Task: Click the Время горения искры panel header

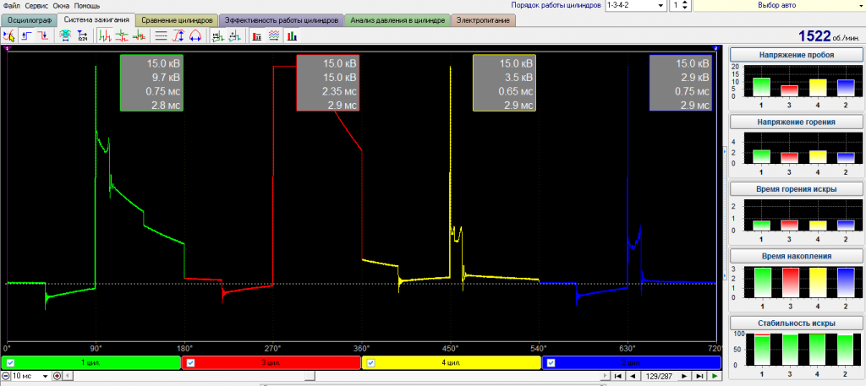Action: tap(797, 188)
